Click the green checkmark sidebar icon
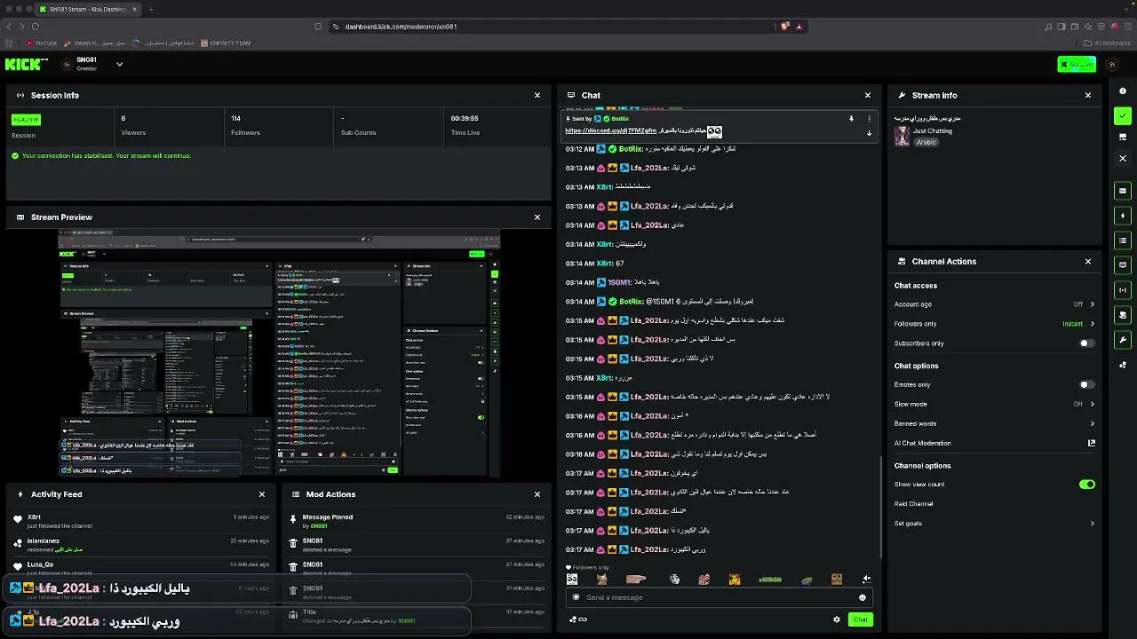 [1123, 116]
